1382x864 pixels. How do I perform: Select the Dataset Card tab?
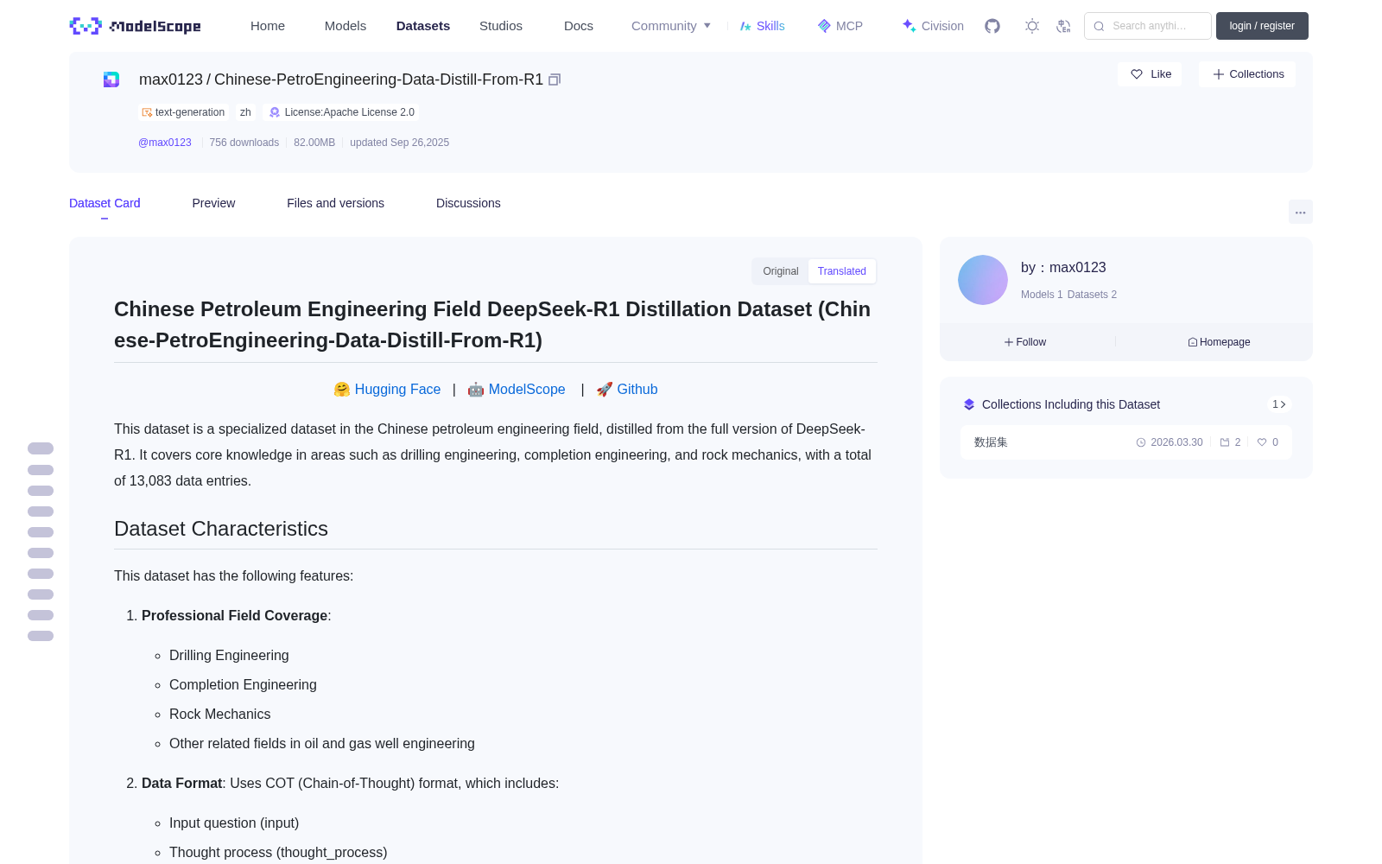coord(105,203)
